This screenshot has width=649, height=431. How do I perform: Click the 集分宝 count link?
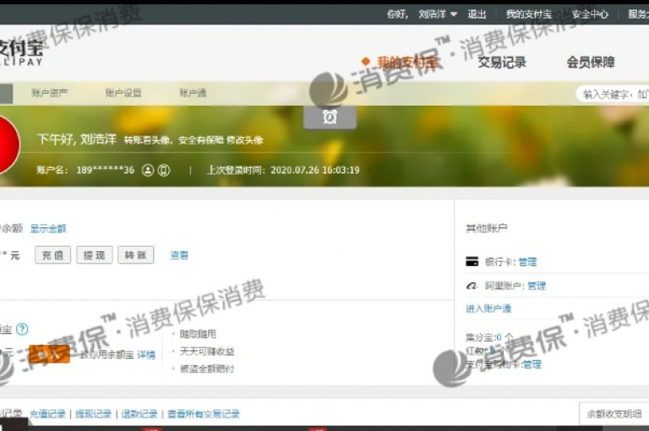click(x=499, y=337)
